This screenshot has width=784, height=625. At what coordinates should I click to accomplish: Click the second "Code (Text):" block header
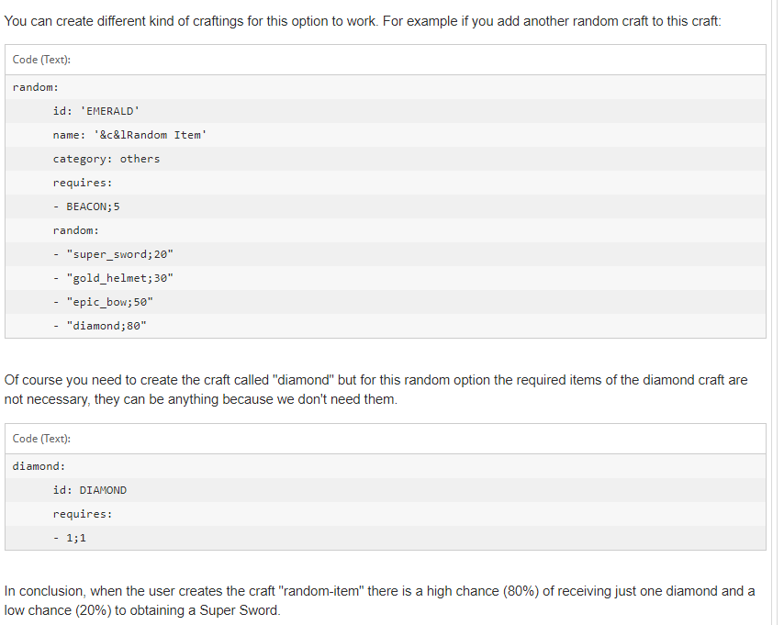42,439
